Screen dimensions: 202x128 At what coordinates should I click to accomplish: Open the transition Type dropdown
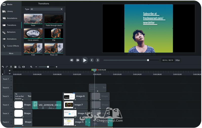[47, 9]
